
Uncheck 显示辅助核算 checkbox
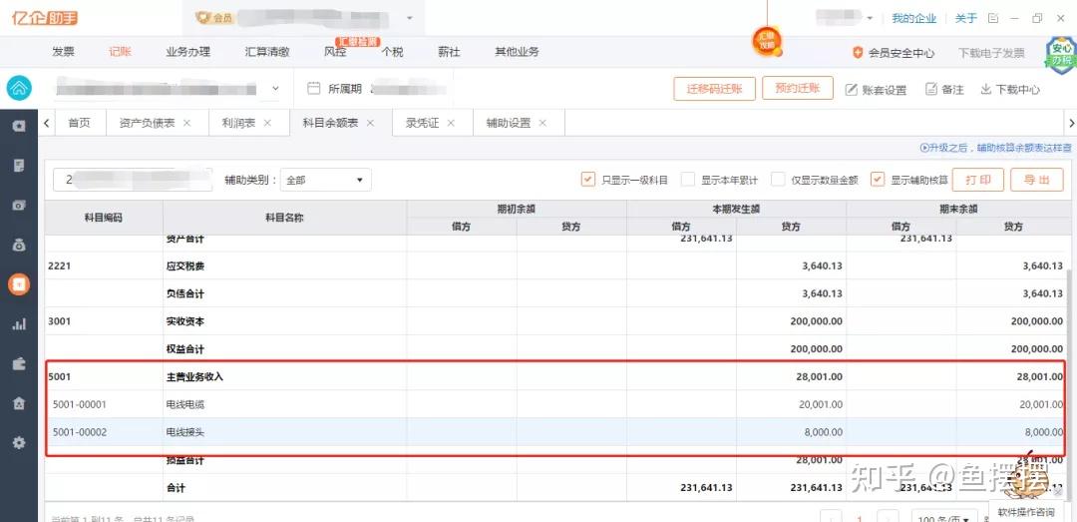[878, 180]
